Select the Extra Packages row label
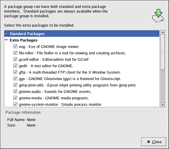 click(x=23, y=40)
